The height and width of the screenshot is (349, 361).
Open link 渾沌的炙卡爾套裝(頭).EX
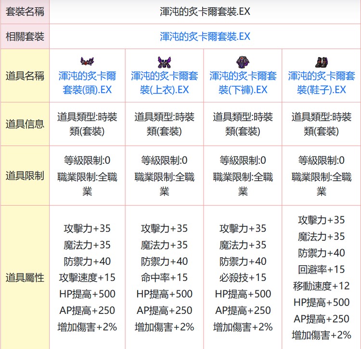pyautogui.click(x=87, y=83)
